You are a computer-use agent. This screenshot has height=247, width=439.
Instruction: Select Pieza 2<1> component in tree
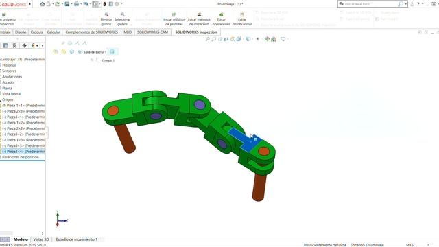[23, 111]
